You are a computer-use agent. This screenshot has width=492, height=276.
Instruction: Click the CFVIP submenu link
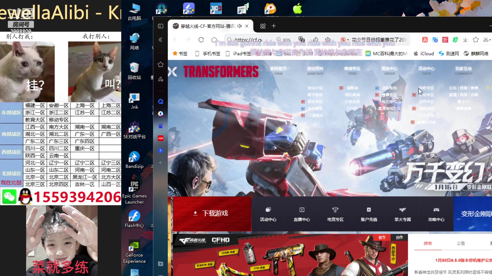352,108
